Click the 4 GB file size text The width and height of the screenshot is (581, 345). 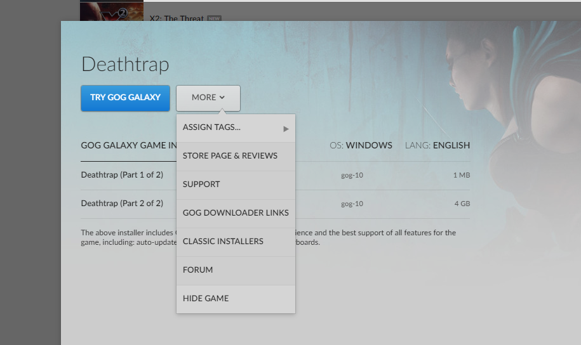(x=462, y=204)
